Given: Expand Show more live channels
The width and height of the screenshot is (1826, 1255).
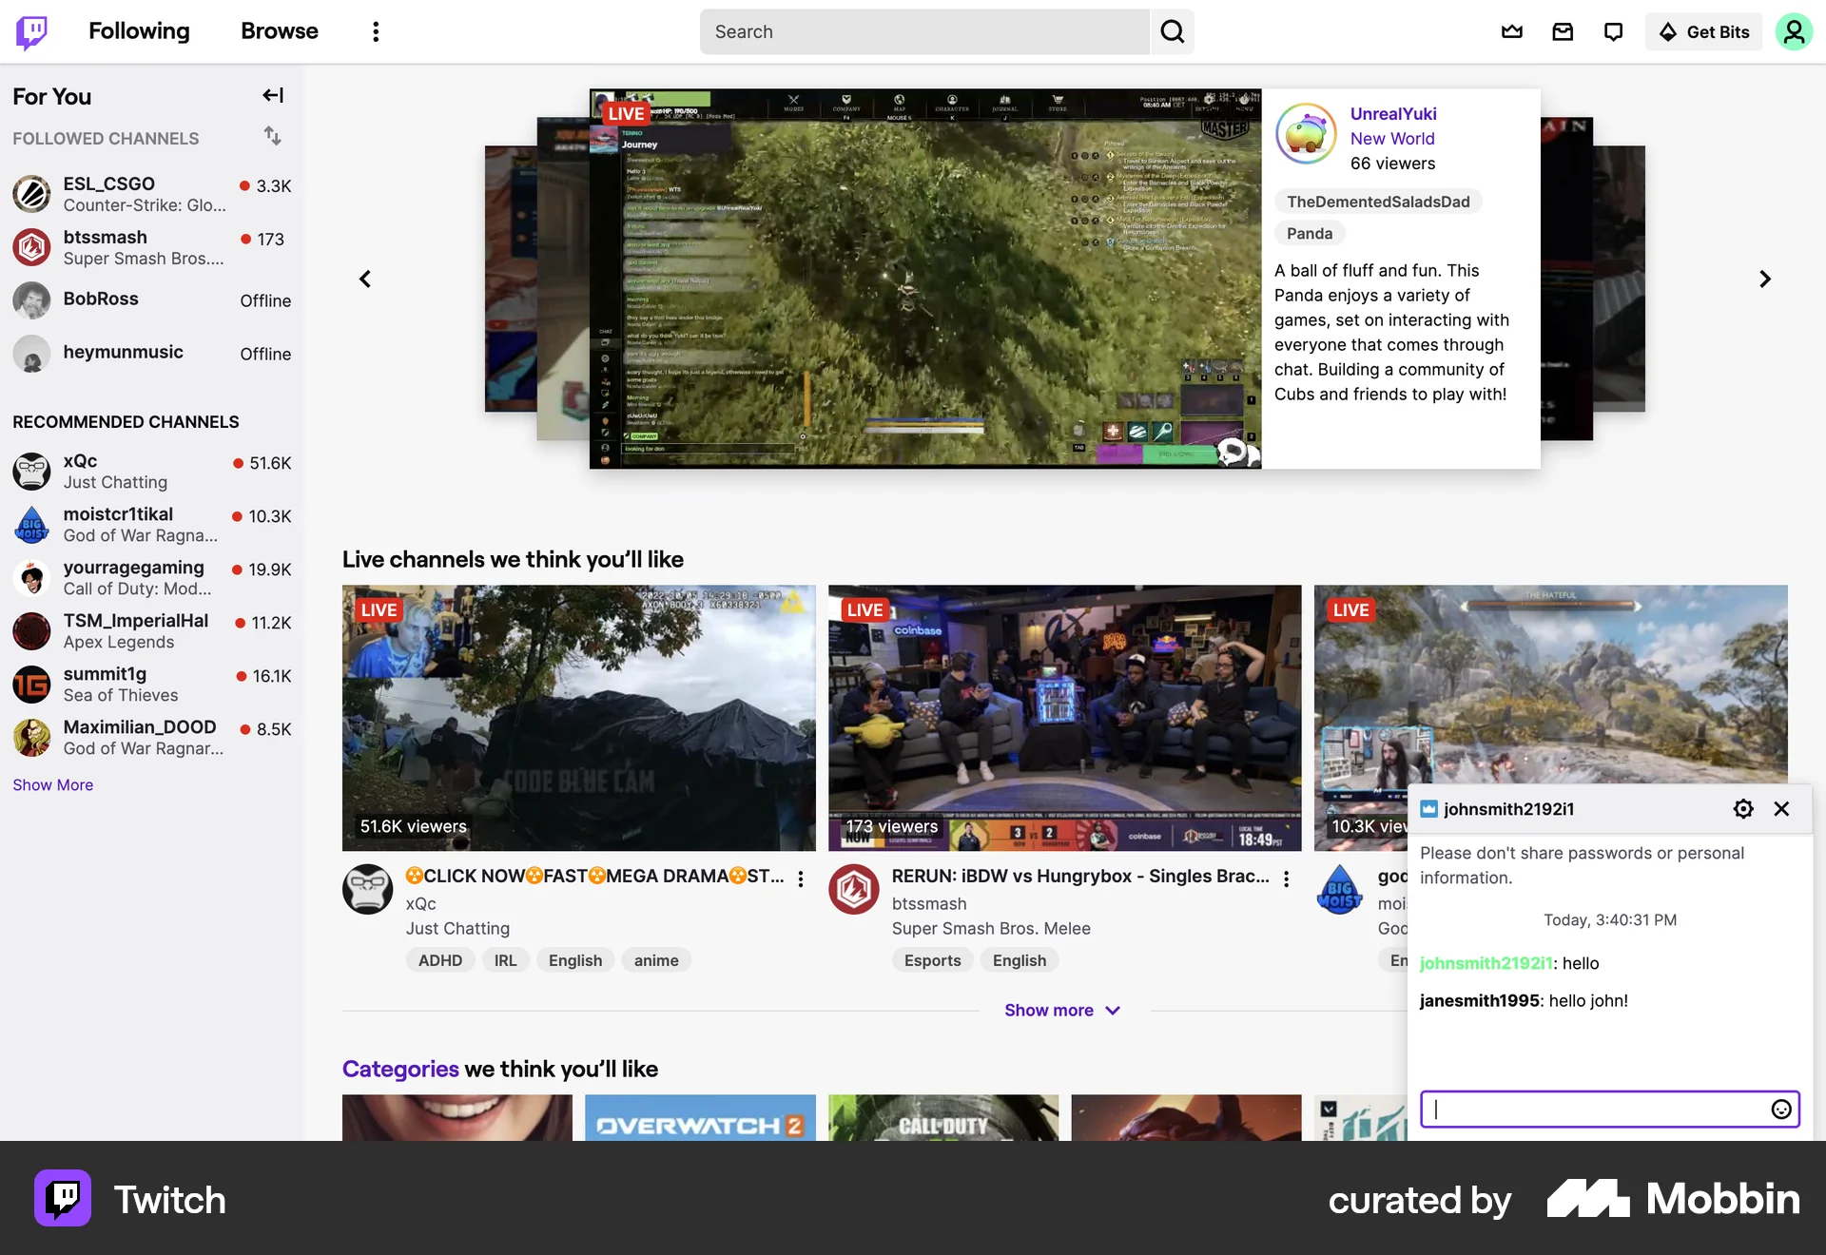Looking at the screenshot, I should pyautogui.click(x=1062, y=1010).
